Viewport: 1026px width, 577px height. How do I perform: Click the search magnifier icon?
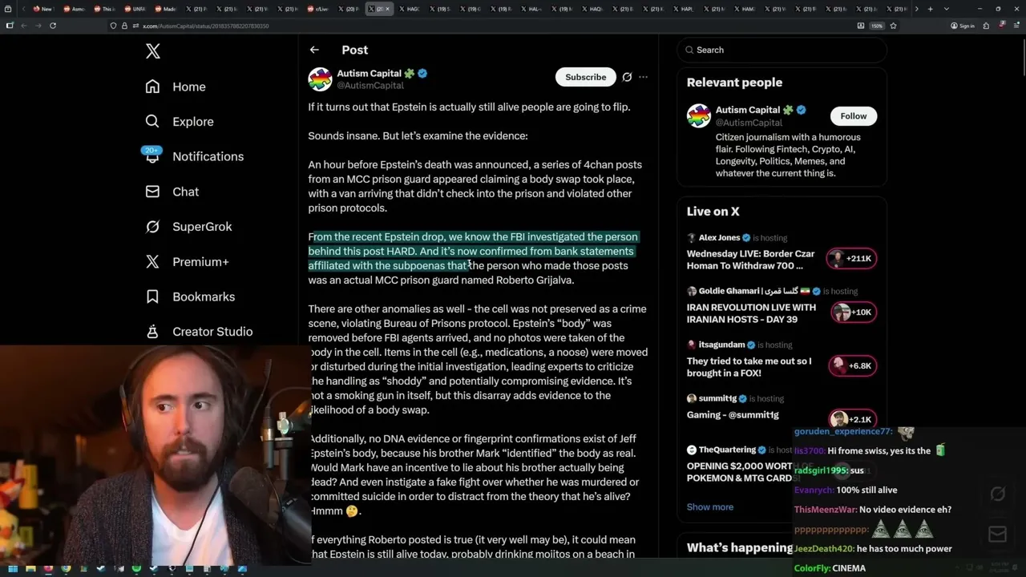pyautogui.click(x=689, y=50)
